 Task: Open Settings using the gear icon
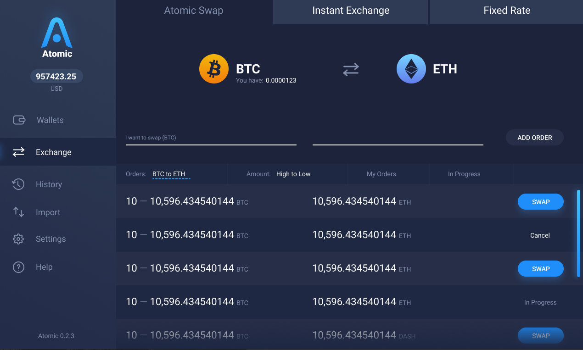tap(18, 239)
